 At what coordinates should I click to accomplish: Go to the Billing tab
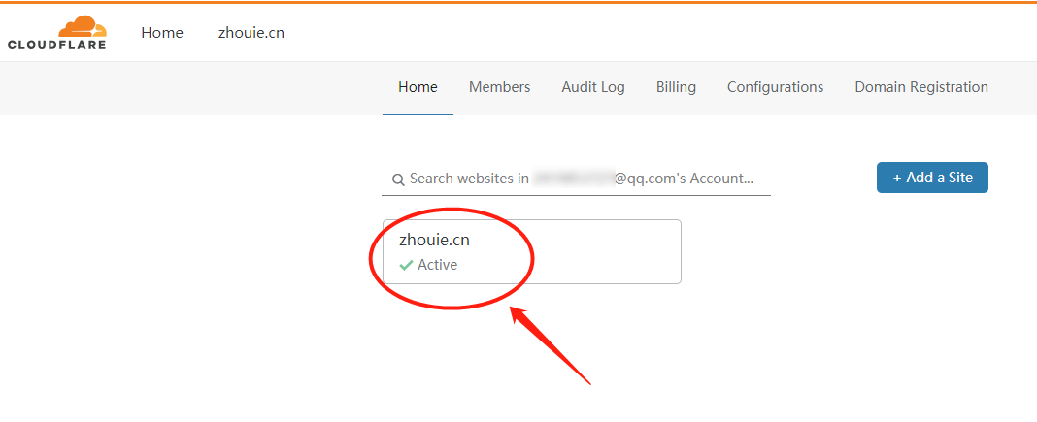point(676,87)
